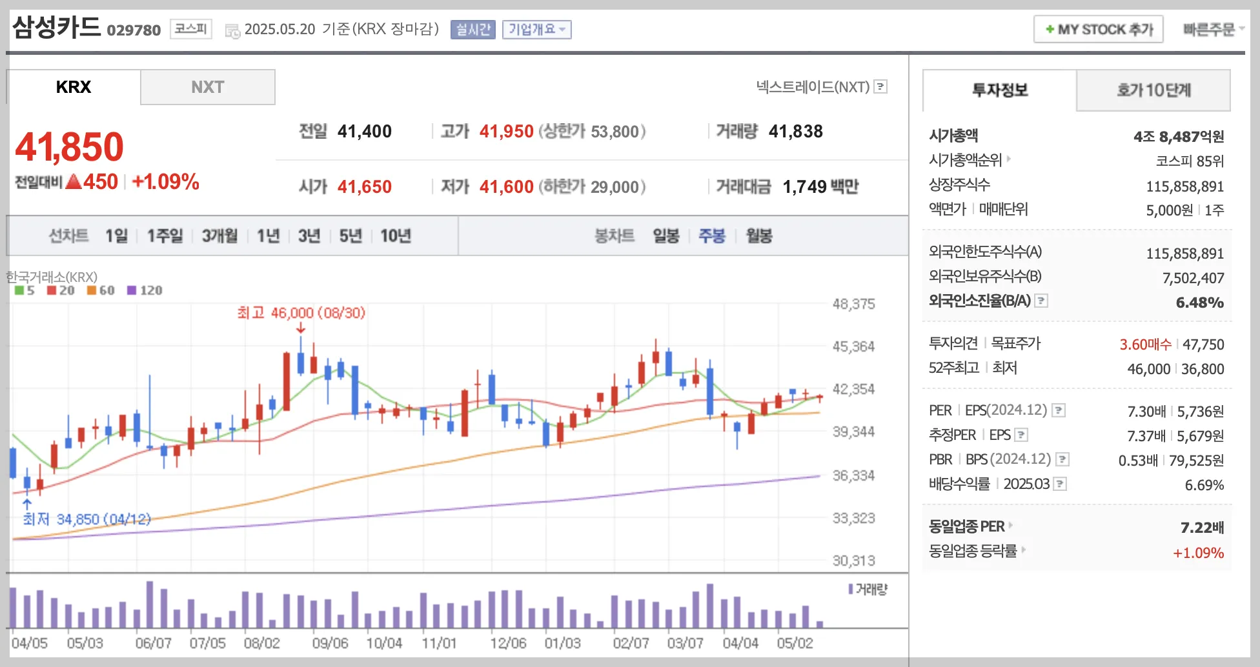
Task: Select the 5년 line chart period
Action: pos(351,236)
